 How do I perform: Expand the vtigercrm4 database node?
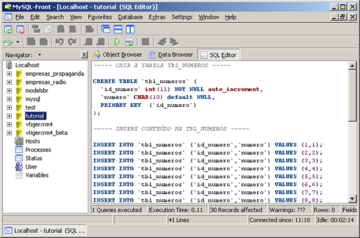(x=9, y=125)
